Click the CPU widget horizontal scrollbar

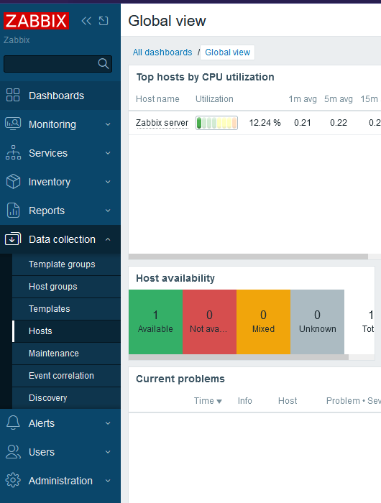248,257
